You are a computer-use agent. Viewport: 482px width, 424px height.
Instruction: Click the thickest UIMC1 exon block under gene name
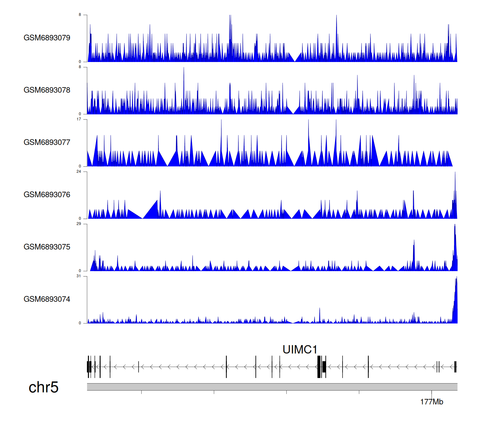(319, 367)
